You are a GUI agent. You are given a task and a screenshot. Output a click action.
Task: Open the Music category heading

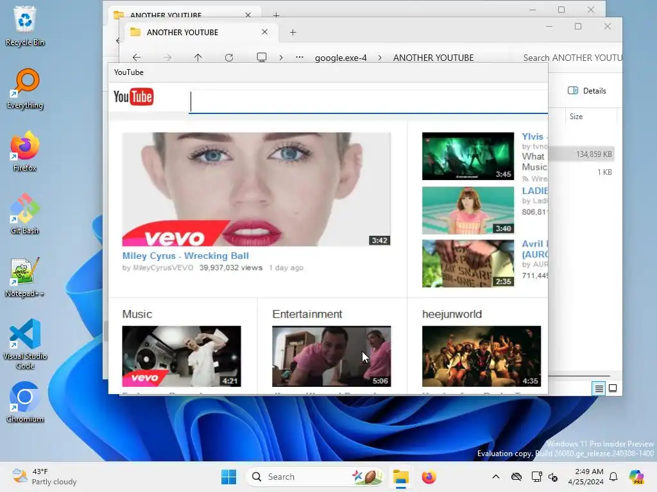pos(137,314)
